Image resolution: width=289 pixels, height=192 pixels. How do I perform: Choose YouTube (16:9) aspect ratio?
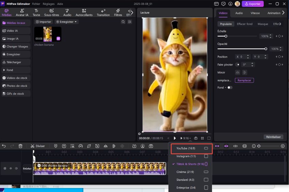click(192, 148)
